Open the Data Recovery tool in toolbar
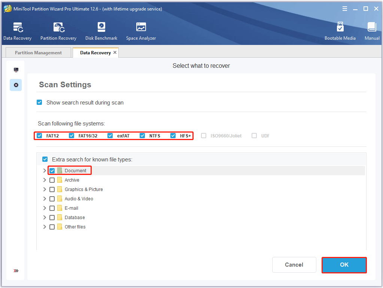This screenshot has height=288, width=383. 18,31
